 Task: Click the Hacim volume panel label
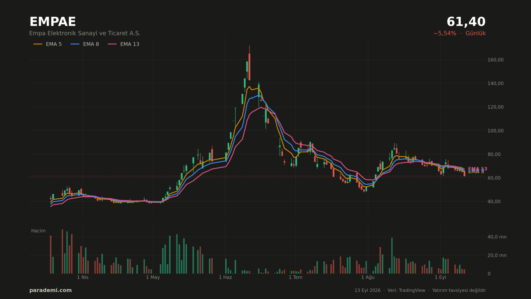38,231
